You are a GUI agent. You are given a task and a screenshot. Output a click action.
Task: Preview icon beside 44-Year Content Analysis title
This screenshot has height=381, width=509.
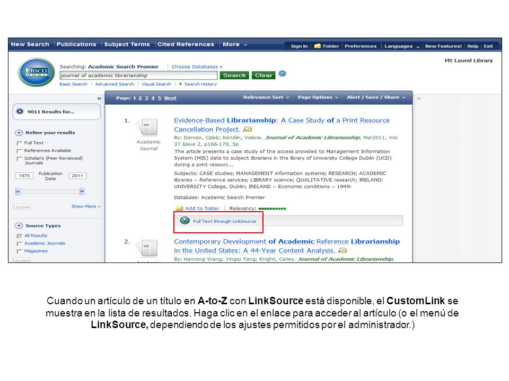[343, 250]
